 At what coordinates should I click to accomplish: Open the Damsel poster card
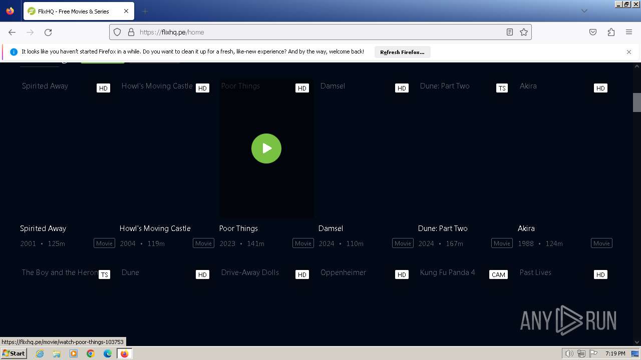click(x=366, y=148)
